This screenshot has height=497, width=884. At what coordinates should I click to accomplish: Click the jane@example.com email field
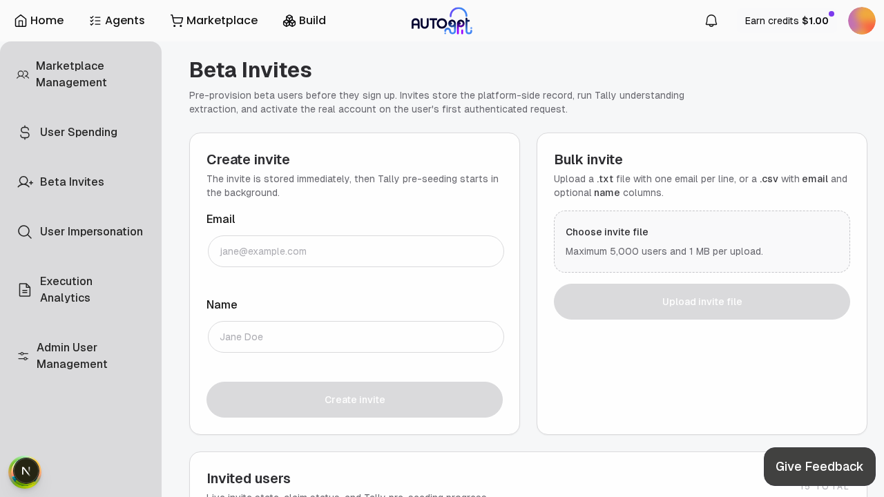(x=355, y=251)
